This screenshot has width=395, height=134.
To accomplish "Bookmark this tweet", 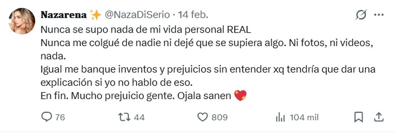I will pos(359,117).
